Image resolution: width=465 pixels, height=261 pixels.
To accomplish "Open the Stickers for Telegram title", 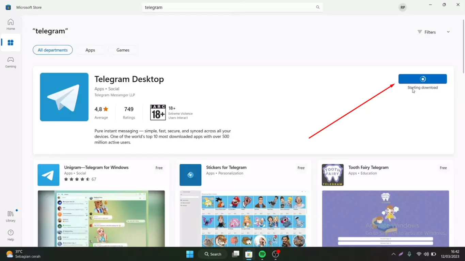I will (x=226, y=167).
